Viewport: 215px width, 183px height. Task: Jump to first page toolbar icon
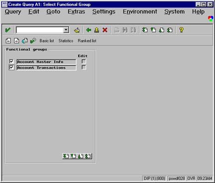[145, 30]
